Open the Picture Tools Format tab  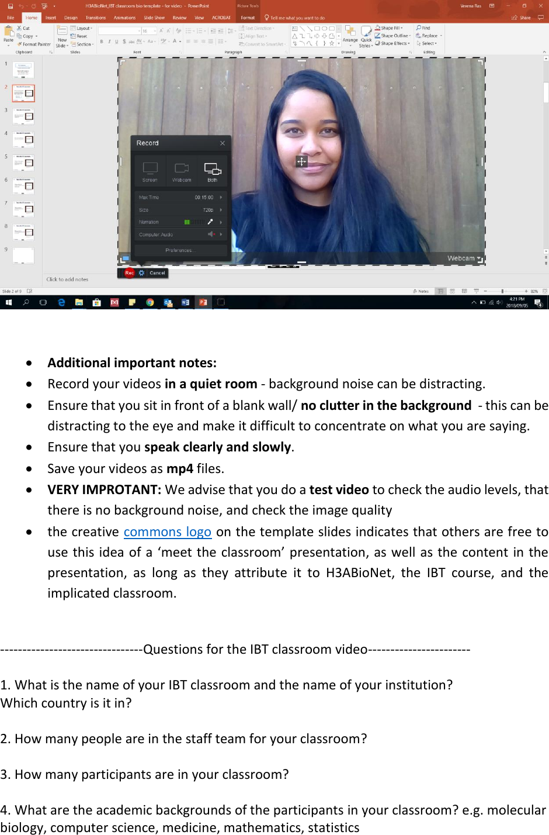(248, 17)
